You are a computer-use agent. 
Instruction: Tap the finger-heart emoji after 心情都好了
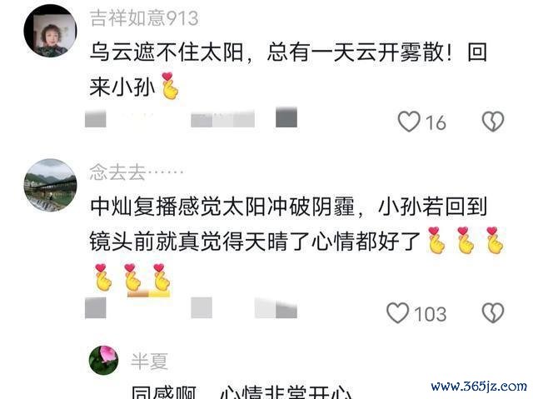tap(436, 240)
